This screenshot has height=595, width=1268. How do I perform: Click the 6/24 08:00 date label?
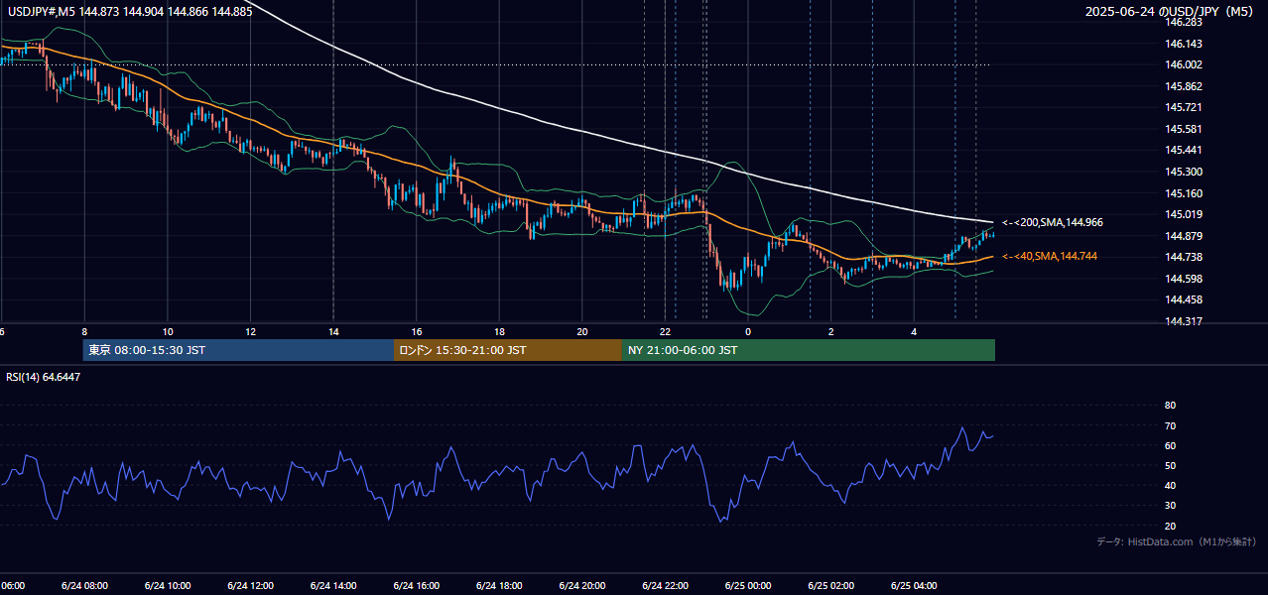pyautogui.click(x=84, y=586)
